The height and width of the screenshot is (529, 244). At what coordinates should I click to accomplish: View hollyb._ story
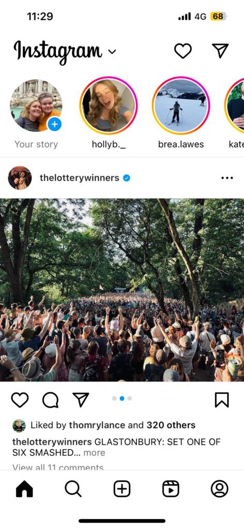click(109, 105)
